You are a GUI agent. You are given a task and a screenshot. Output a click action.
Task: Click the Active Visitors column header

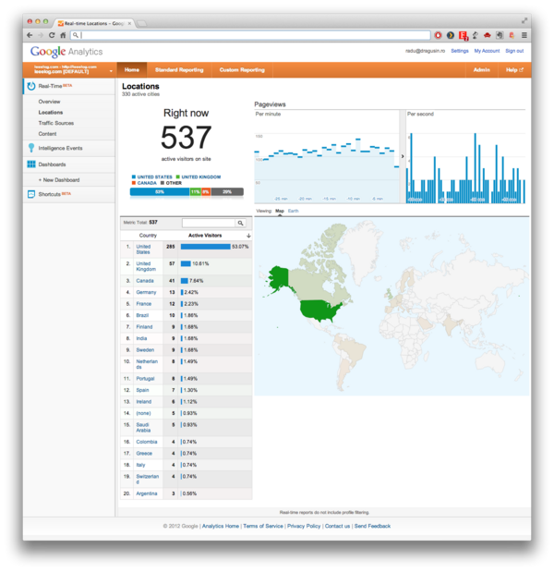[x=205, y=236]
